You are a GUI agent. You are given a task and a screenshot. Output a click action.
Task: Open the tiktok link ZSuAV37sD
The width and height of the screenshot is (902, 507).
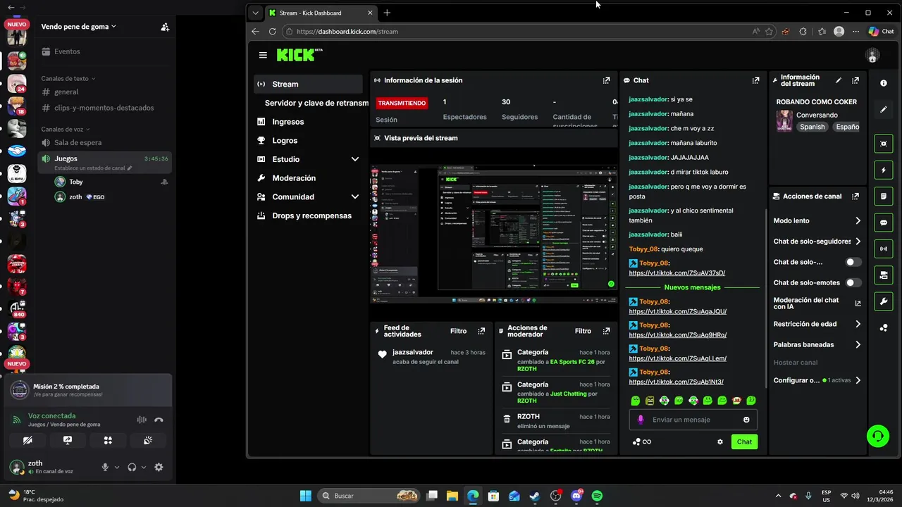click(677, 273)
